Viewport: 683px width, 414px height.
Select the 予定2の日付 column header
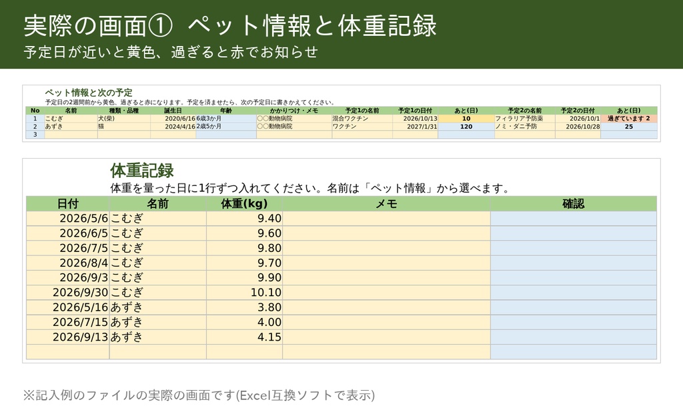578,111
